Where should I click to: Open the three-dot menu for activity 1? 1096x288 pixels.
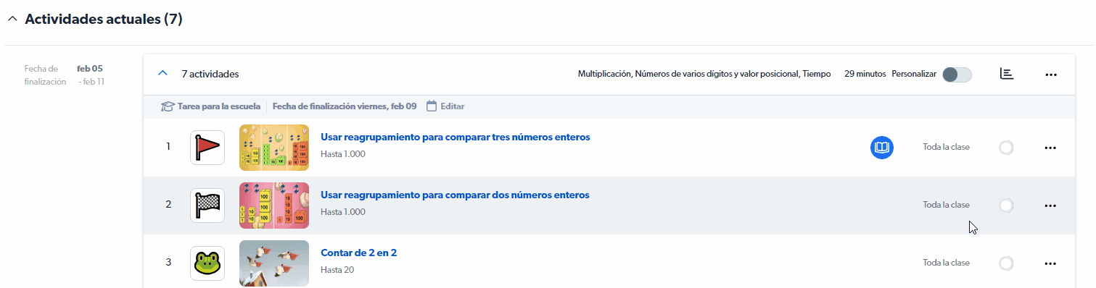(1050, 148)
